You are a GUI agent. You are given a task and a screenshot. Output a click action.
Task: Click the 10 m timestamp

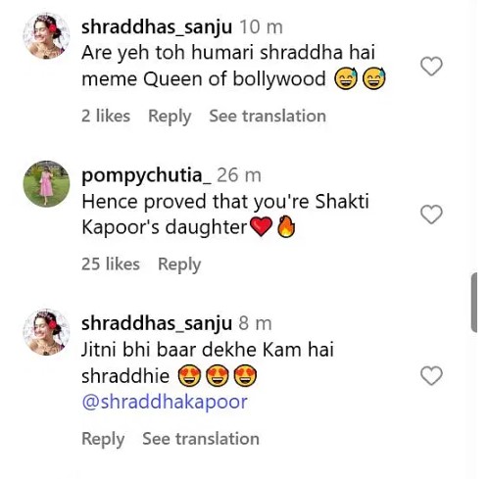coord(261,27)
